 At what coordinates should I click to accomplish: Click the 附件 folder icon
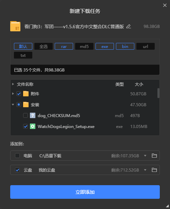point(26,94)
